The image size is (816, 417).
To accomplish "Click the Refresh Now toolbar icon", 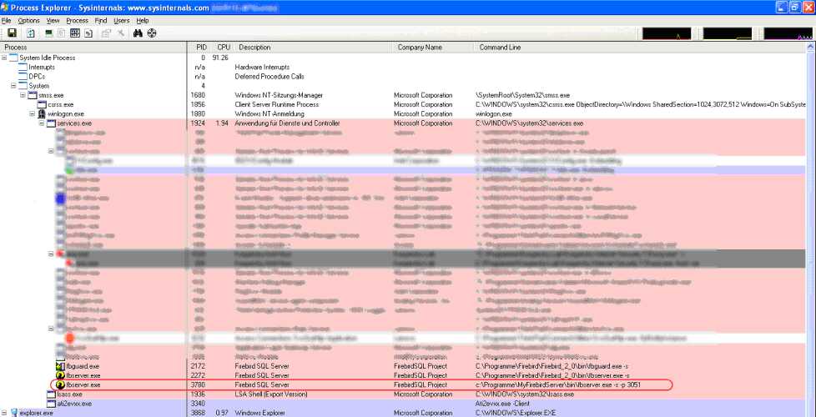I will 31,33.
